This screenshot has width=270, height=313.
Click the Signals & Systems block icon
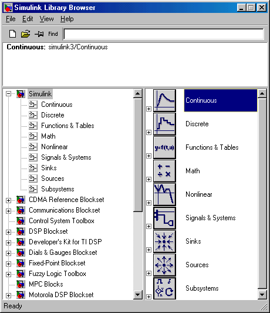point(164,218)
